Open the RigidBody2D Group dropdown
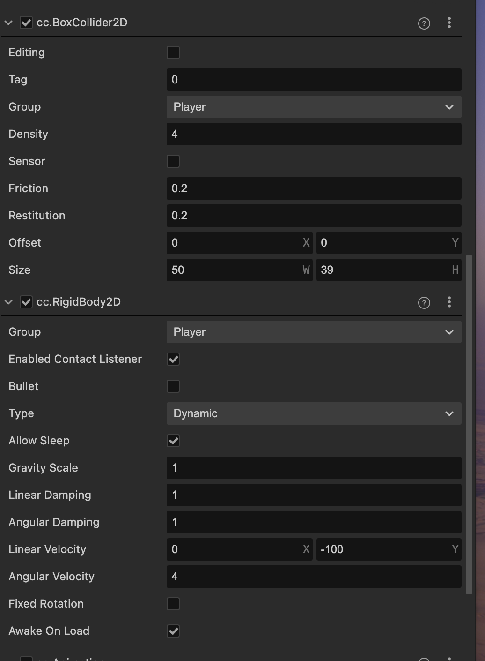The height and width of the screenshot is (661, 485). pos(314,332)
